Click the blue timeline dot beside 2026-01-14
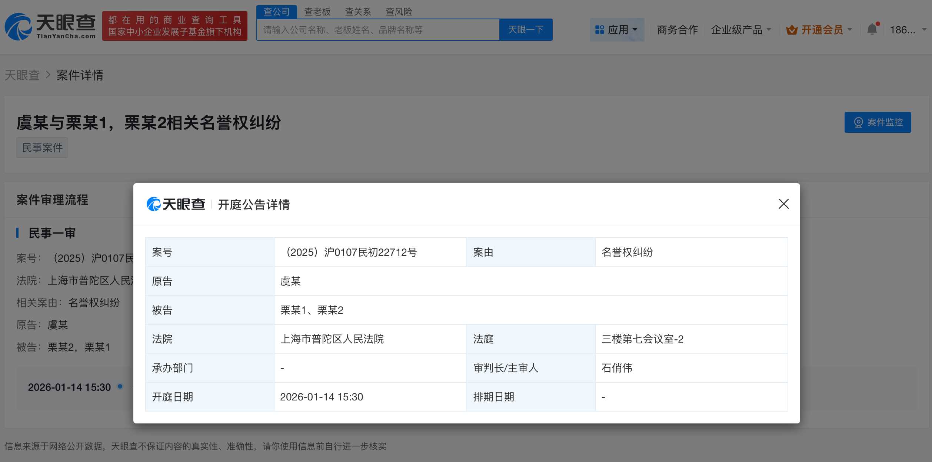Screen dimensions: 932x462 pos(120,386)
